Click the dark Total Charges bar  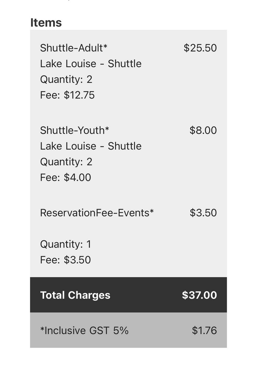(128, 295)
